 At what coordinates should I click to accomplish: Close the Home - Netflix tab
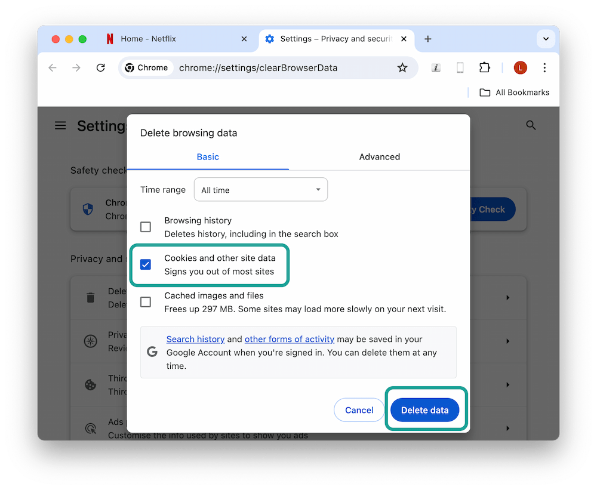pos(244,39)
